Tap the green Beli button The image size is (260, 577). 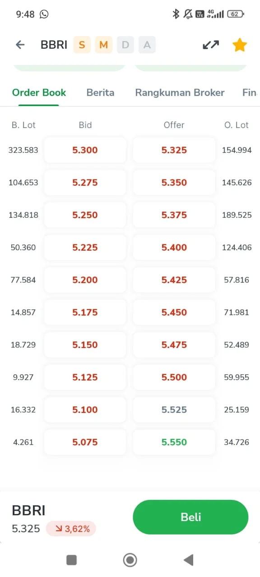coord(190,517)
